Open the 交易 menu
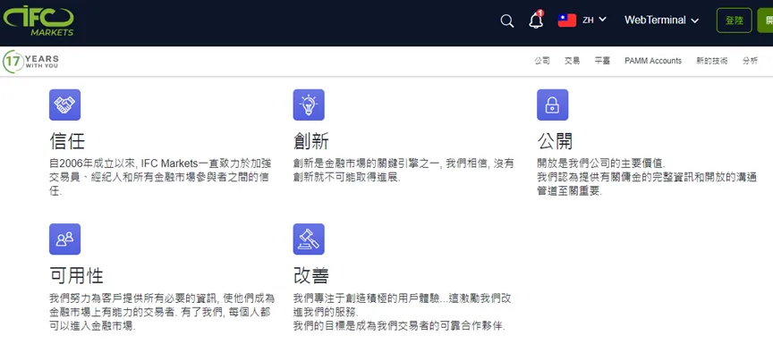 (x=572, y=61)
